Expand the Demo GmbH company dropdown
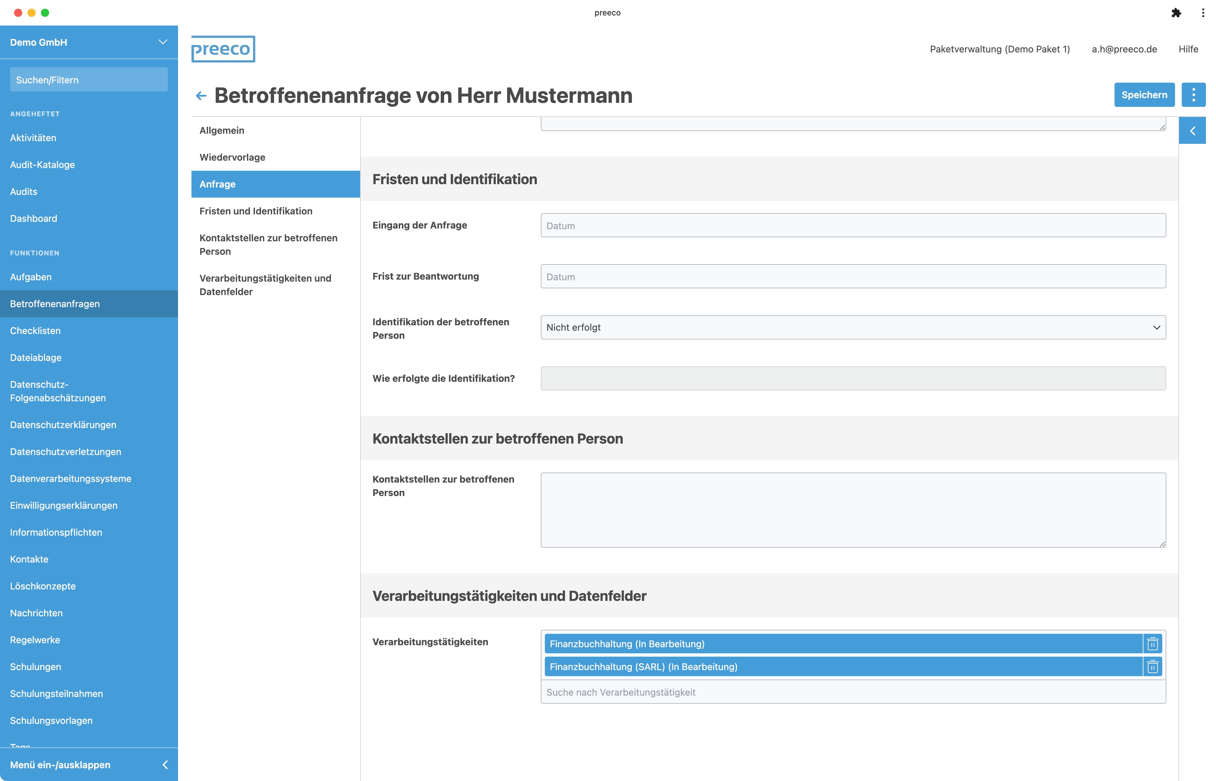 click(162, 42)
